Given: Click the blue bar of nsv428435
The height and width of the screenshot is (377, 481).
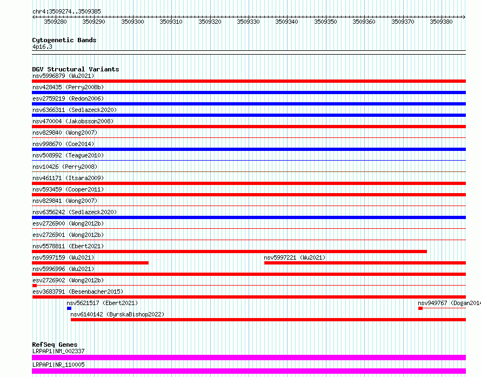Looking at the screenshot, I should point(249,92).
